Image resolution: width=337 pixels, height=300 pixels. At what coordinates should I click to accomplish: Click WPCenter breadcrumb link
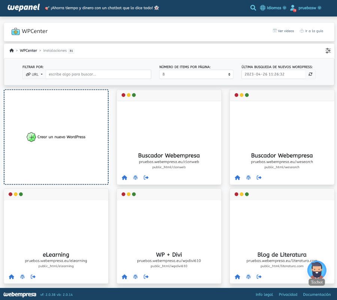click(x=28, y=51)
